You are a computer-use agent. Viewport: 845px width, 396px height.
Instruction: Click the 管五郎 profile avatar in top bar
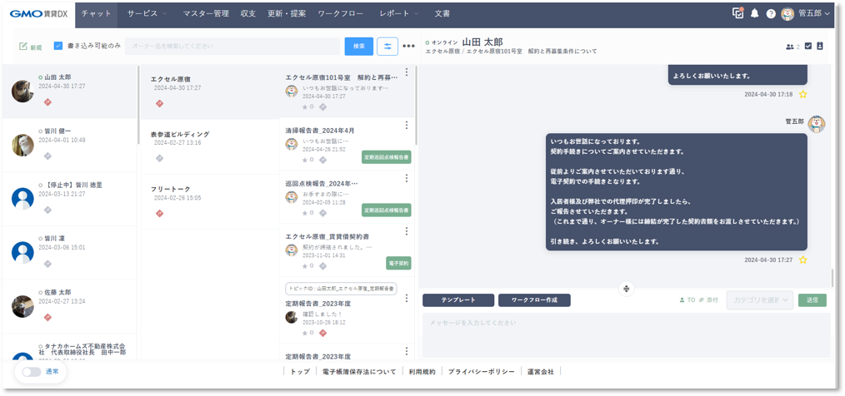coord(787,14)
